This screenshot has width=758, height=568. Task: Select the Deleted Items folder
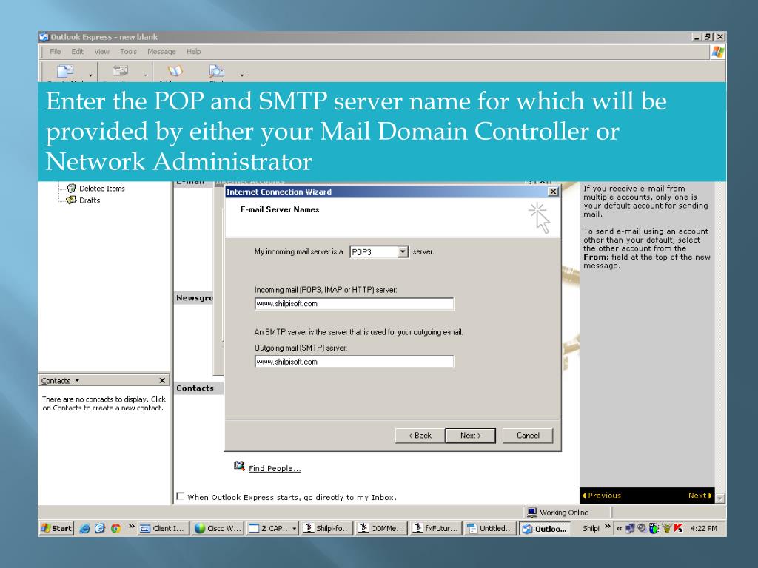(101, 189)
